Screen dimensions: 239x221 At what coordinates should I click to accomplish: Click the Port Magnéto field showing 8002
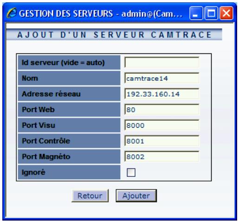(x=162, y=156)
